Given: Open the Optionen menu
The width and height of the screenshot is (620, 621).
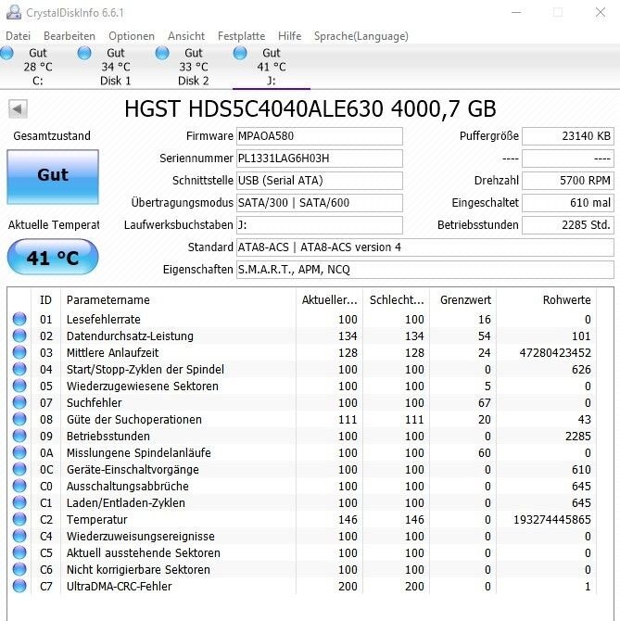Looking at the screenshot, I should coord(132,36).
